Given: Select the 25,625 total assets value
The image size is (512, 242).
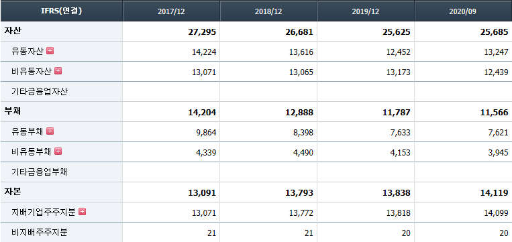Looking at the screenshot, I should pos(397,32).
